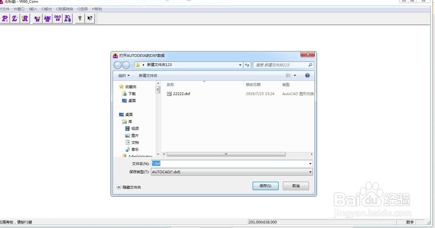Image resolution: width=435 pixels, height=228 pixels.
Task: Click in the 文件名 input field
Action: tap(229, 164)
